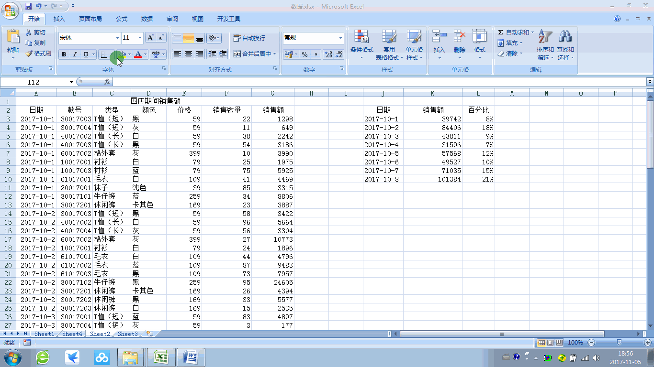Decrease indent in the alignment group
Image resolution: width=654 pixels, height=367 pixels.
coord(212,54)
